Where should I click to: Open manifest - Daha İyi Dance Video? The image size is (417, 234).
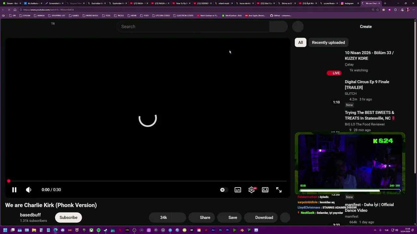369,207
